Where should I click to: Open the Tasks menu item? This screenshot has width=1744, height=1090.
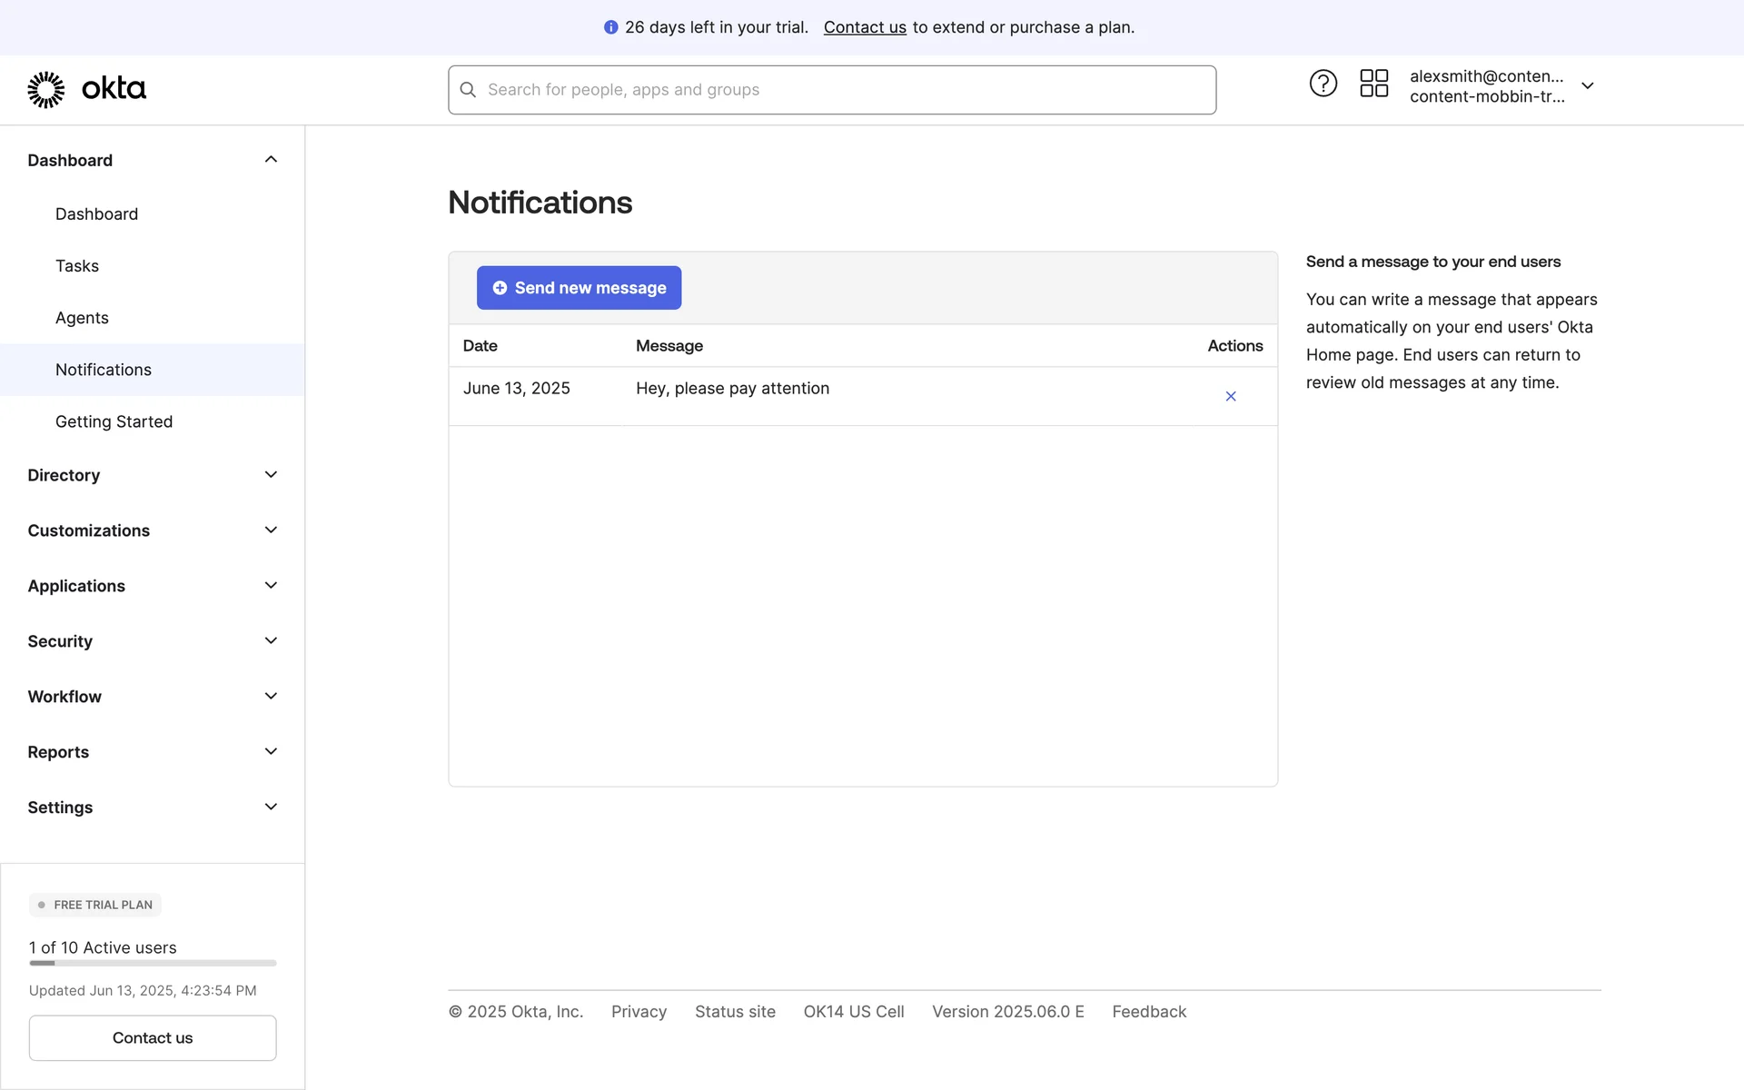tap(77, 266)
